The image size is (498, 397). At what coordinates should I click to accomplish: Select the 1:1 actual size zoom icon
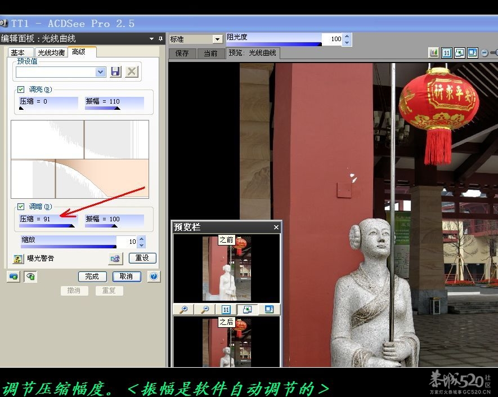446,52
